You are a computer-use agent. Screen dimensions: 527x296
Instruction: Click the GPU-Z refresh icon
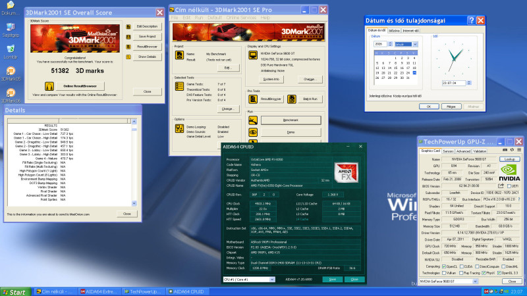tap(512, 150)
